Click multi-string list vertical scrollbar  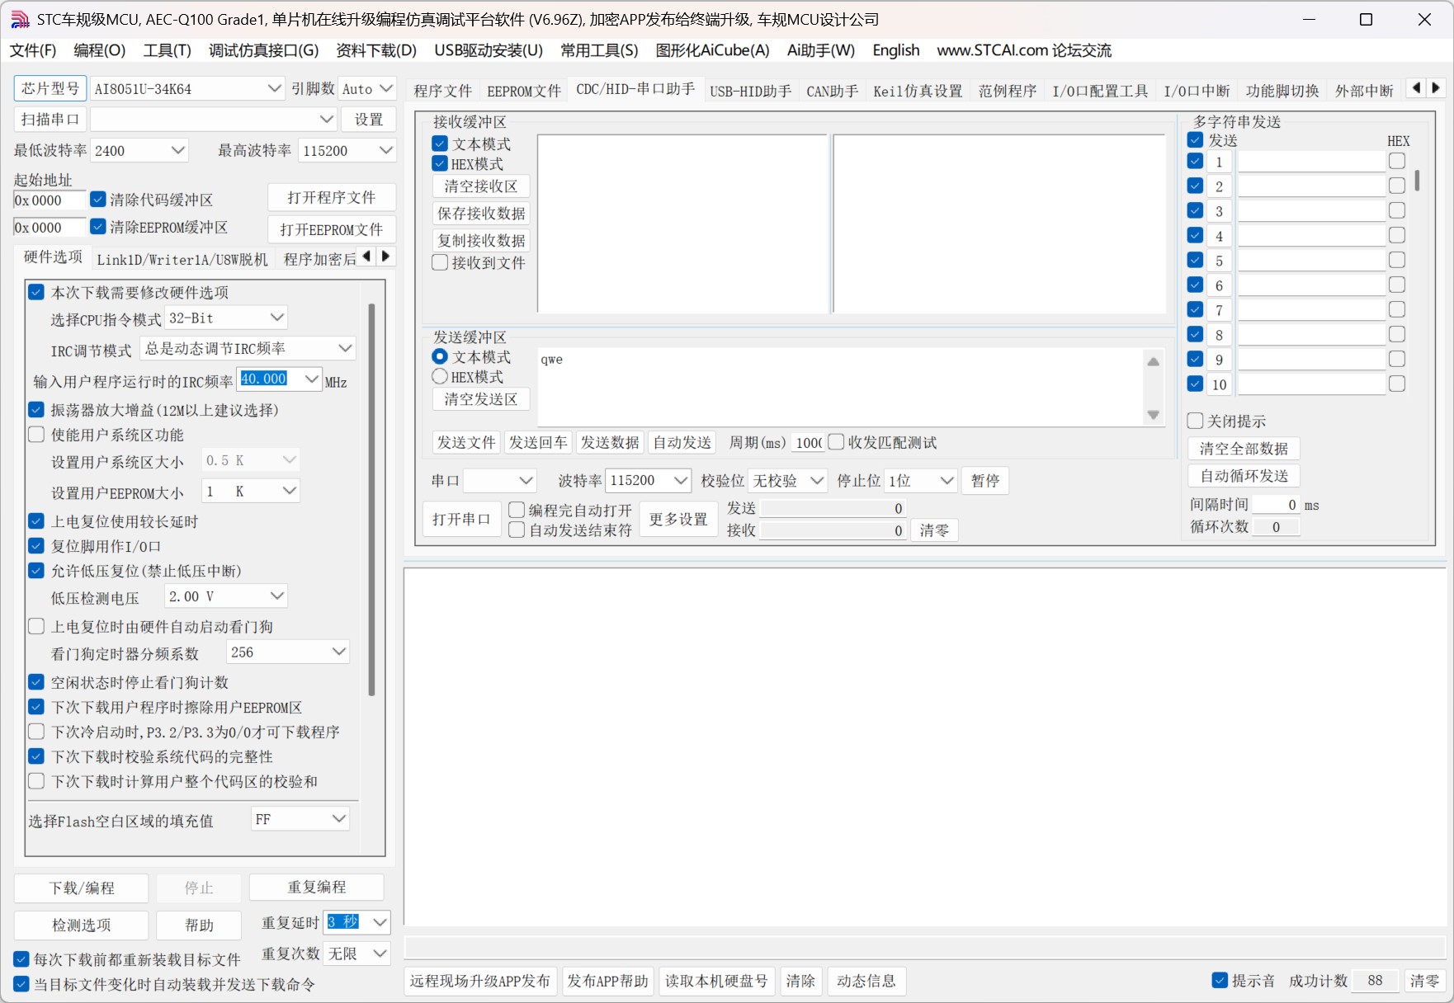[x=1417, y=180]
